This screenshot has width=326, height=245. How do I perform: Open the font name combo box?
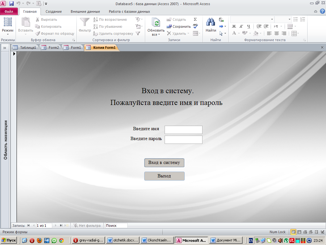point(252,19)
